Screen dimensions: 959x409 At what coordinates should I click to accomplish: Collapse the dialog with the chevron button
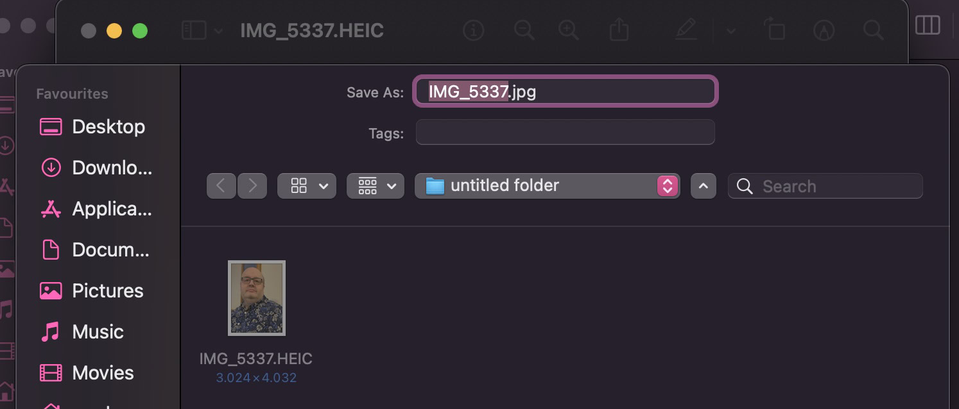[703, 186]
